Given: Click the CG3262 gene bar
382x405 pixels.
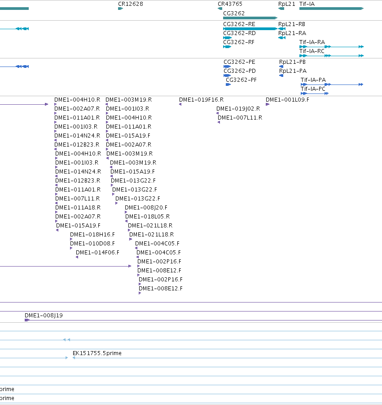Looking at the screenshot, I should (x=250, y=18).
